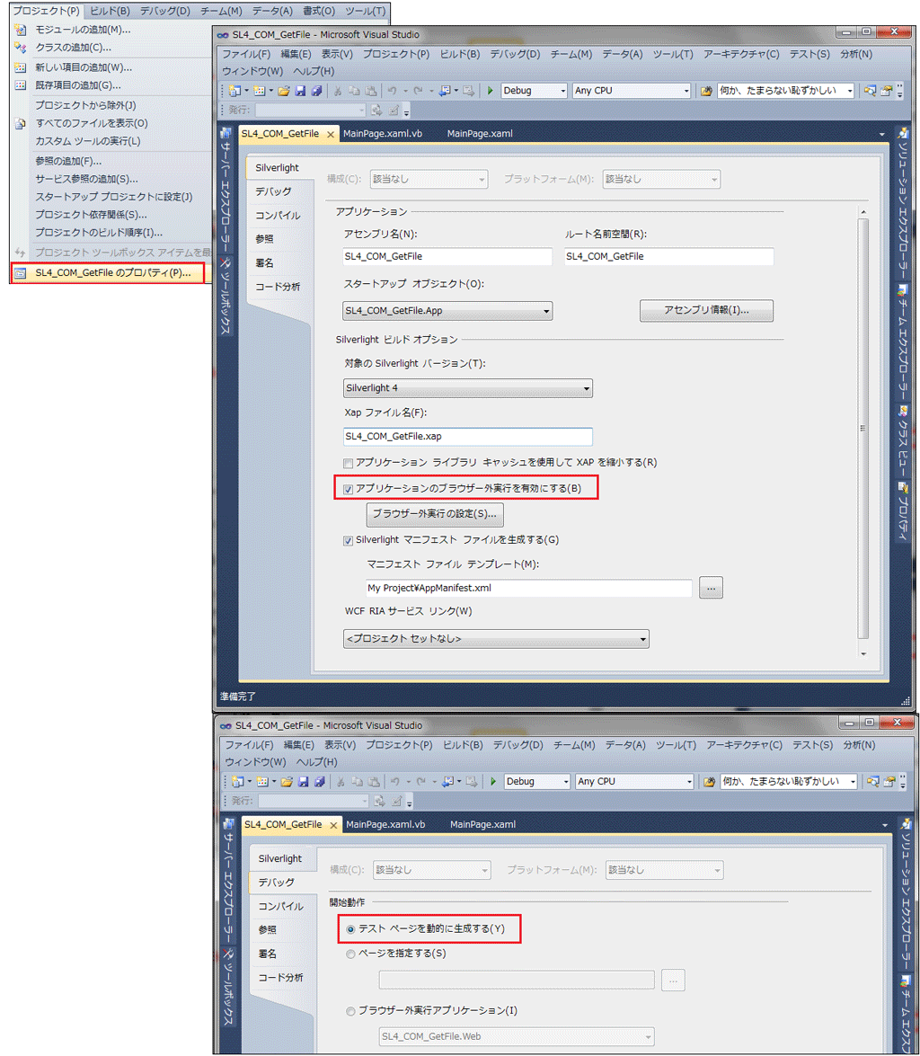Image resolution: width=920 pixels, height=1056 pixels.
Task: Toggle out-of-browser execution enable checkbox
Action: pyautogui.click(x=349, y=490)
